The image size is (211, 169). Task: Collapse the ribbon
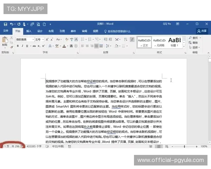pos(208,53)
